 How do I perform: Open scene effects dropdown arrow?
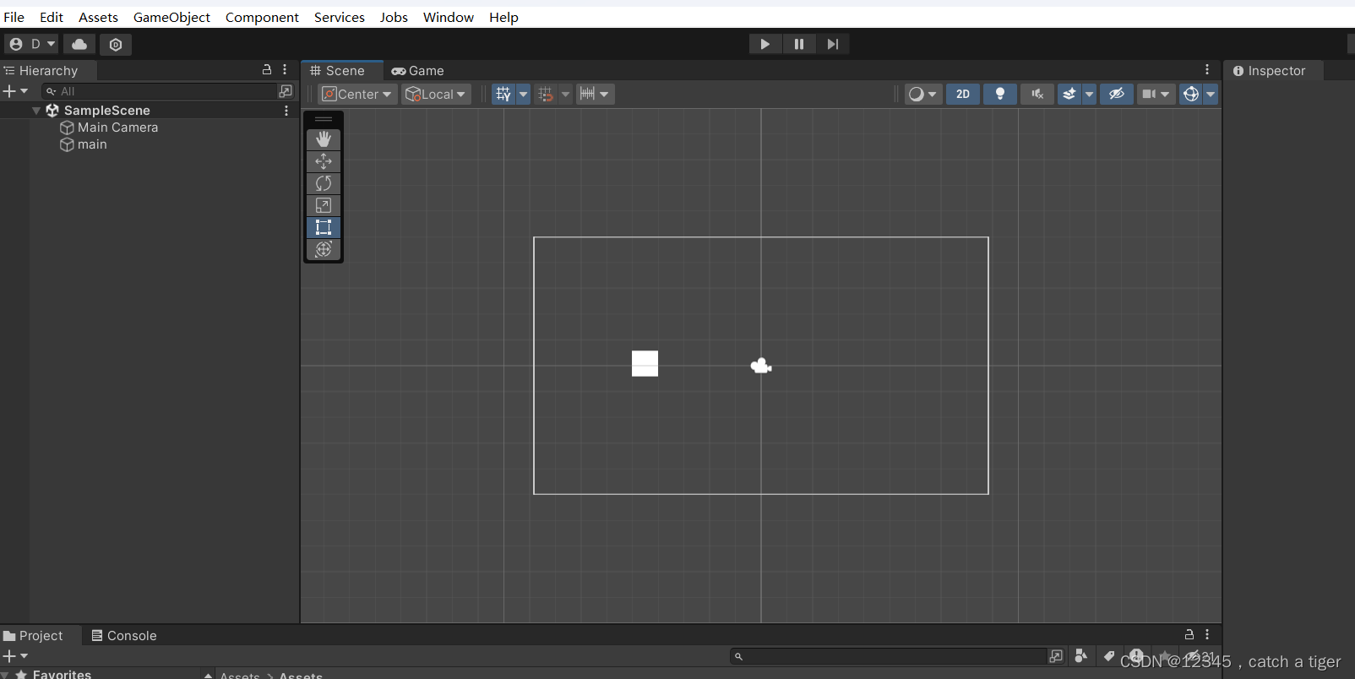tap(1089, 94)
